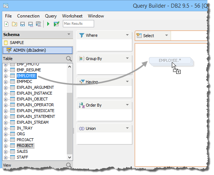214x175 pixels.
Task: Click the View search magnifier icon
Action: pyautogui.click(x=69, y=165)
